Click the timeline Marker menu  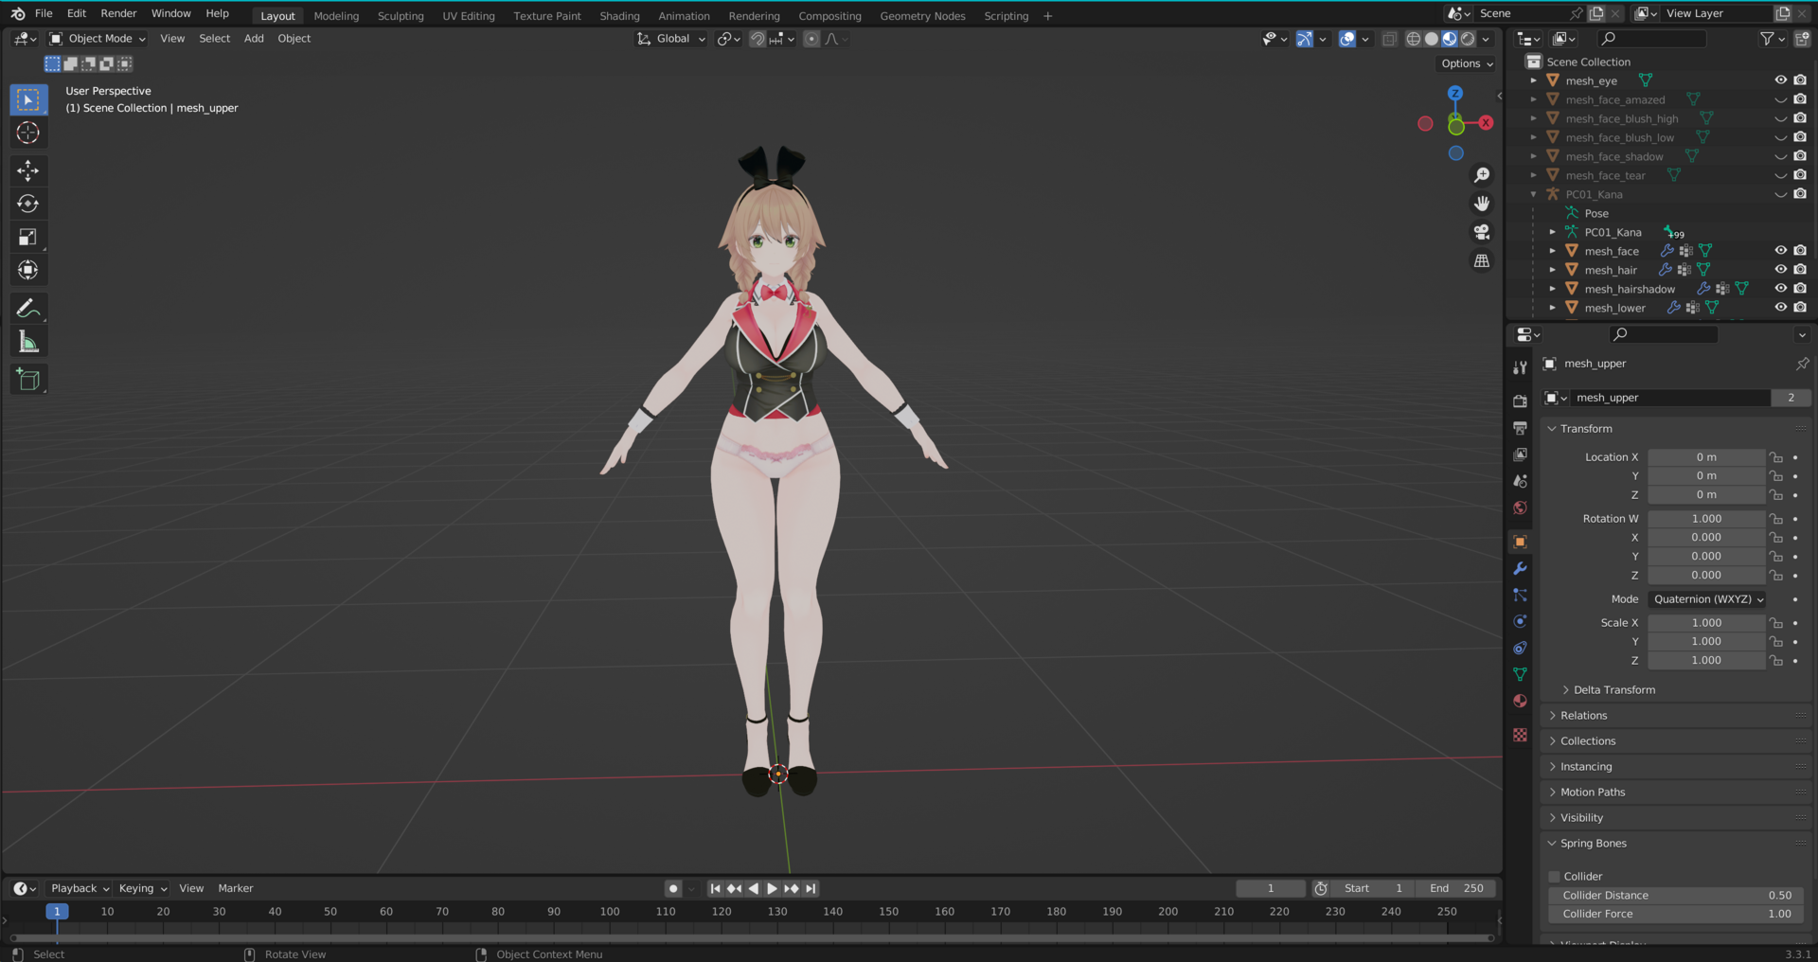(236, 888)
